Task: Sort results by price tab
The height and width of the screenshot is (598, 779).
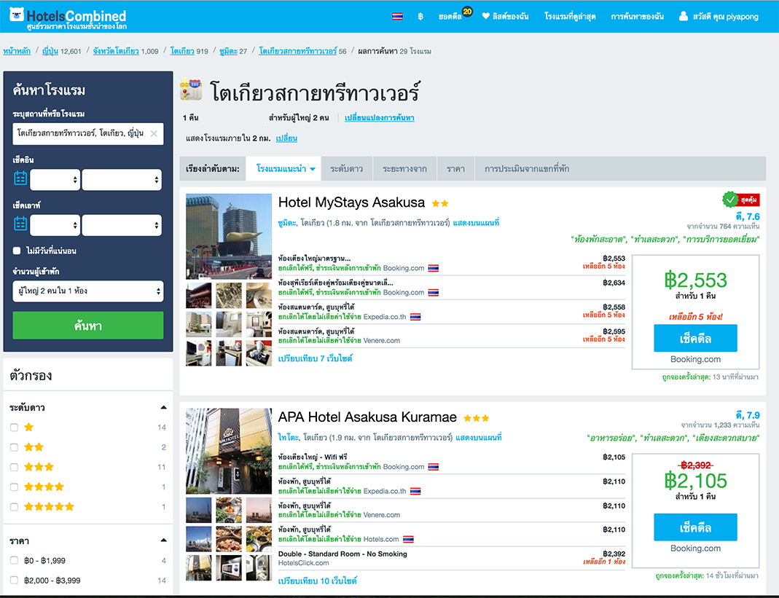Action: tap(455, 169)
